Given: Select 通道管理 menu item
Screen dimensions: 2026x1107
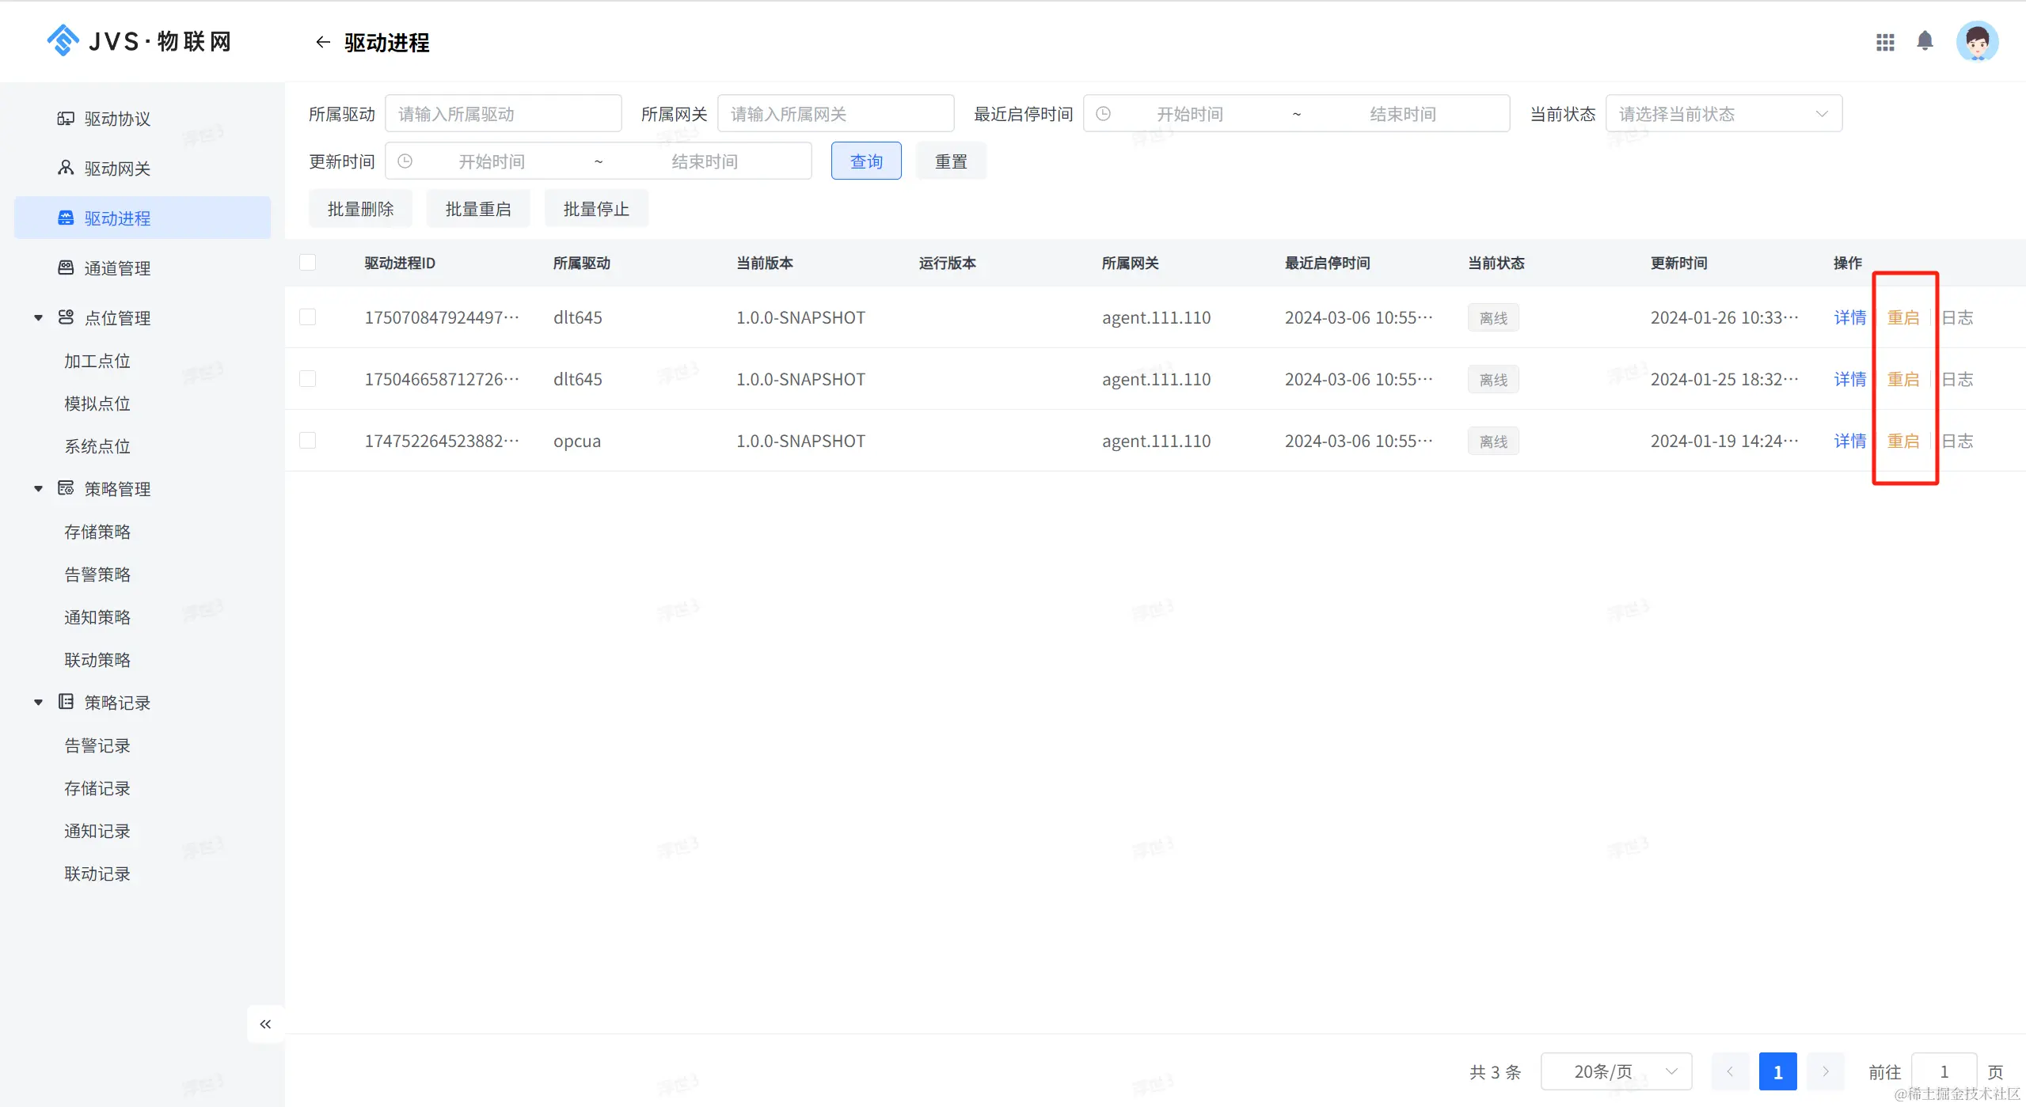Looking at the screenshot, I should 117,268.
